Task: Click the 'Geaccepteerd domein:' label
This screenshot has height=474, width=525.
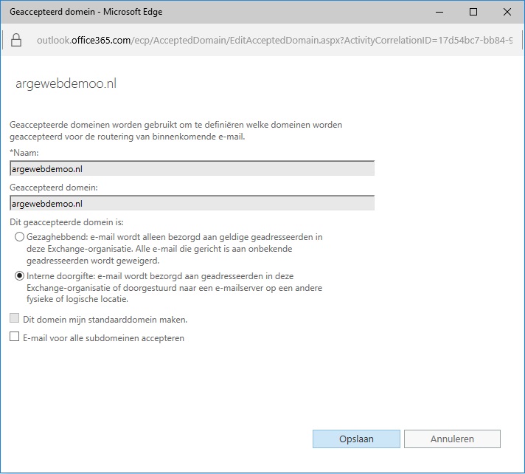Action: coord(54,188)
